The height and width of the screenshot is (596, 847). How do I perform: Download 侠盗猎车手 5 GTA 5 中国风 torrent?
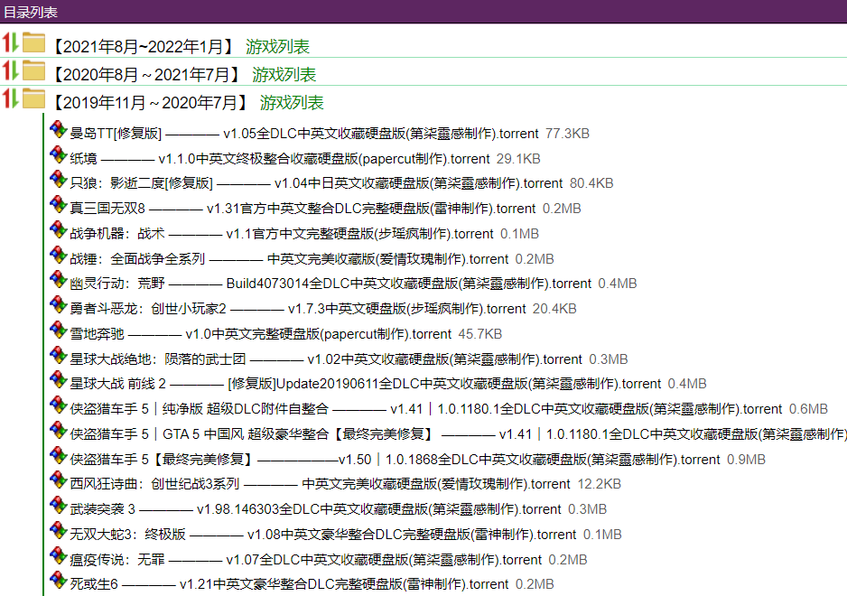458,434
